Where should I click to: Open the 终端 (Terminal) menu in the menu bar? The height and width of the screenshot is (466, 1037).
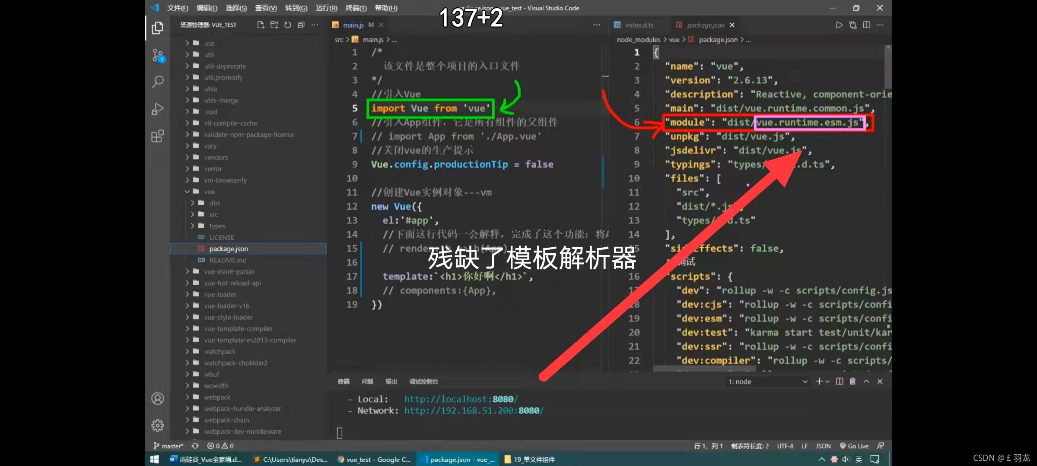[x=356, y=8]
